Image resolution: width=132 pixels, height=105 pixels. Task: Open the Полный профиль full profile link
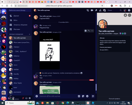pos(114,99)
